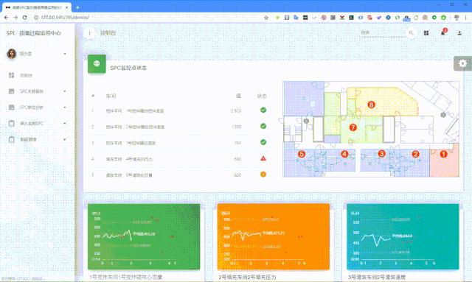
Task: Expand the first SPC sidebar menu arrow
Action: click(x=65, y=91)
